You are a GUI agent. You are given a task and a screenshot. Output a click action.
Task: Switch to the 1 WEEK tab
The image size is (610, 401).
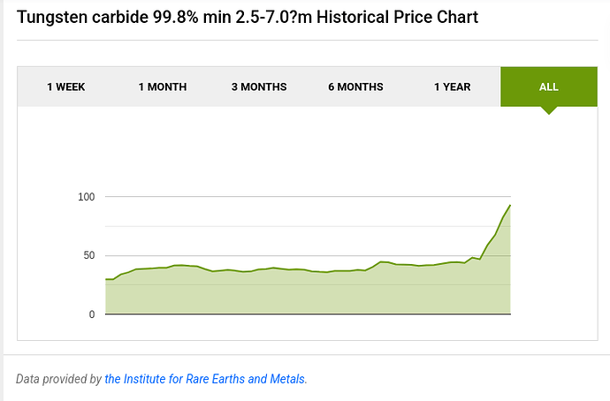pyautogui.click(x=65, y=87)
